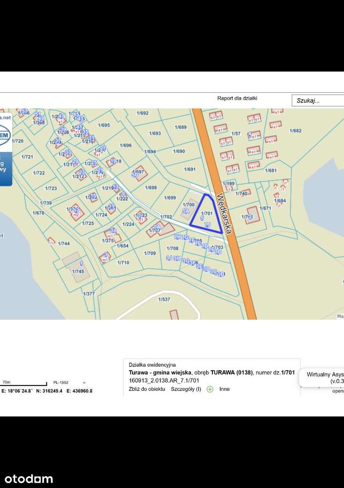This screenshot has height=488, width=344.
Task: Click parcel label 1/689
Action: [180, 127]
